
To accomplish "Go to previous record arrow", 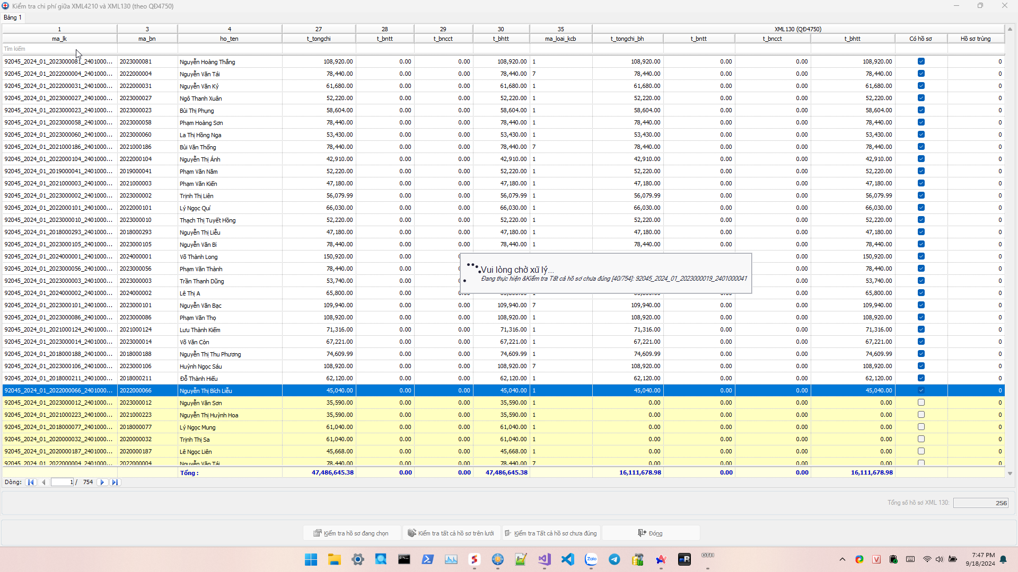I will (43, 482).
